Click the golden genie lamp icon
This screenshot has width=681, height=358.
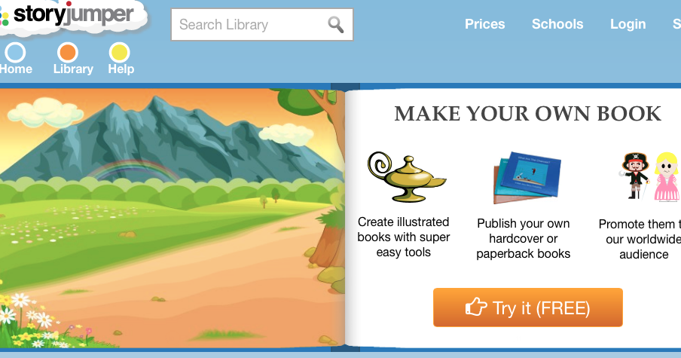click(405, 177)
